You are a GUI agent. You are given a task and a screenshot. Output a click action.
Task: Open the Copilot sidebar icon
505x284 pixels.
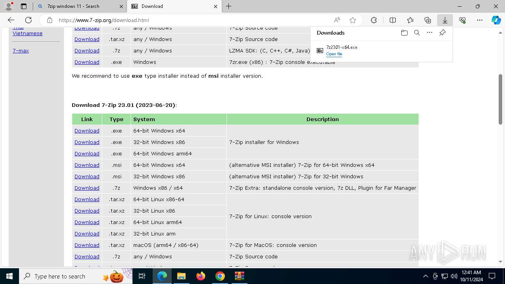click(496, 20)
